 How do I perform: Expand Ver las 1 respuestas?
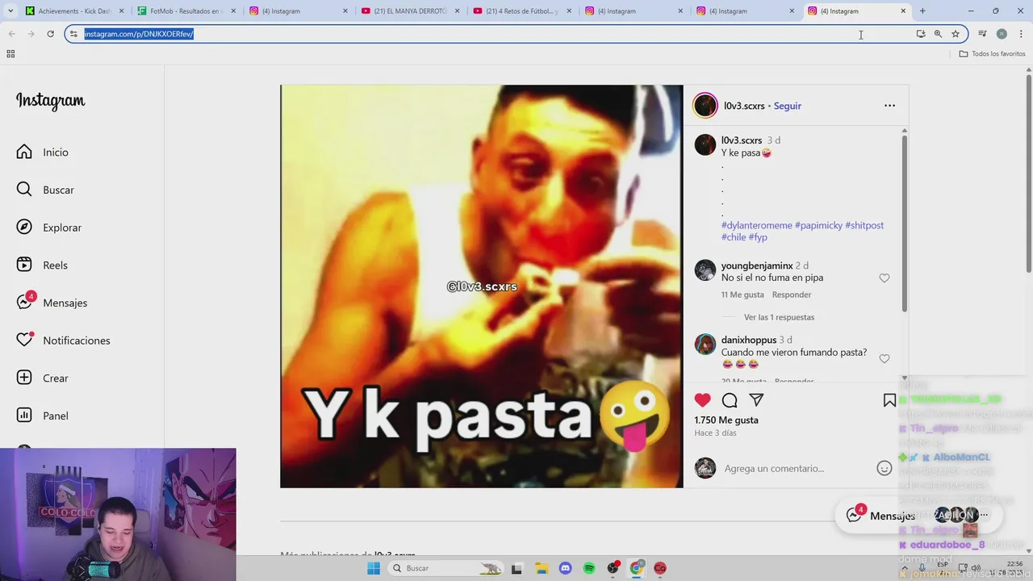pos(779,317)
